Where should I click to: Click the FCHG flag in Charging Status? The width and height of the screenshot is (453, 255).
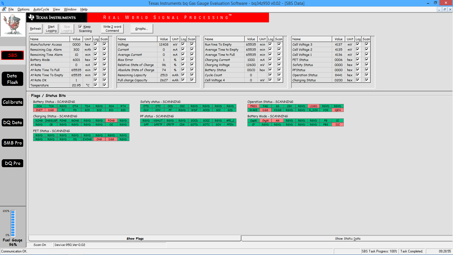tap(111, 121)
